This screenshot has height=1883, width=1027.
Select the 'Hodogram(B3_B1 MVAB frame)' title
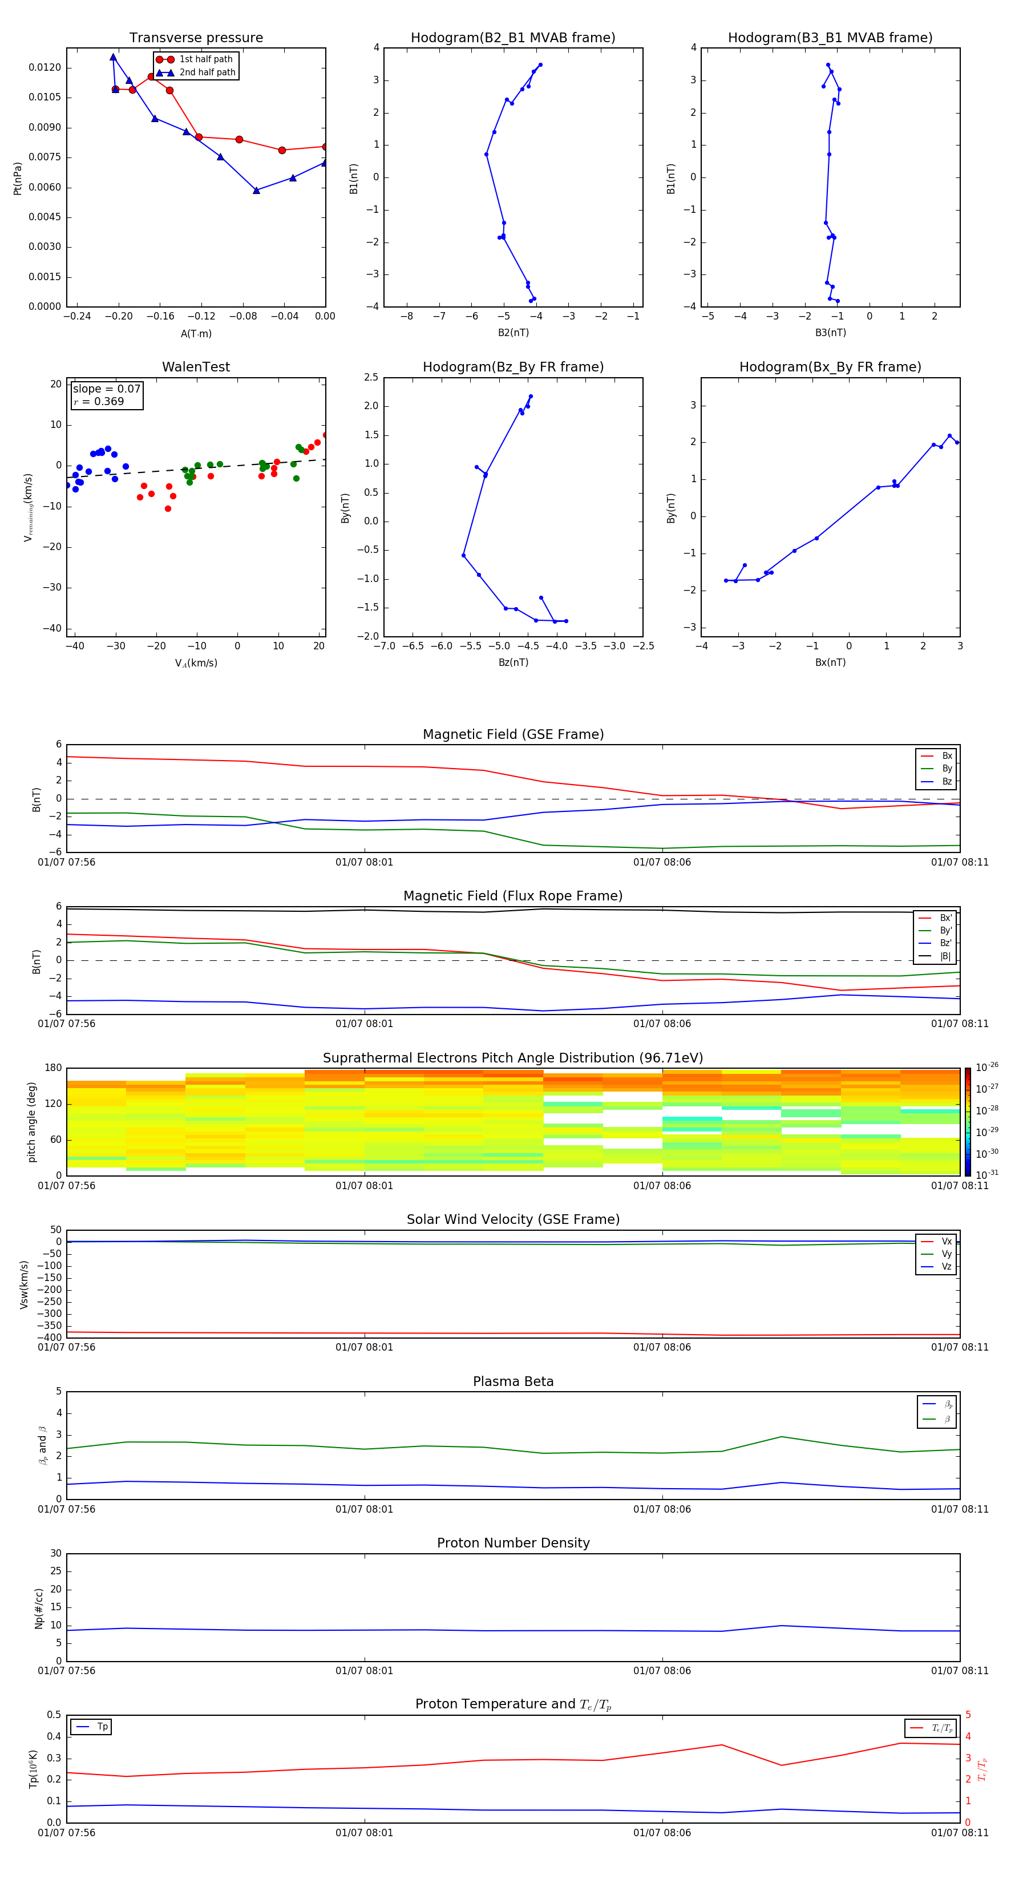pos(830,38)
